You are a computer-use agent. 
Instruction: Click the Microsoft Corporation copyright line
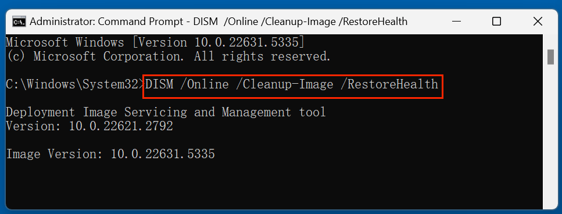(169, 56)
